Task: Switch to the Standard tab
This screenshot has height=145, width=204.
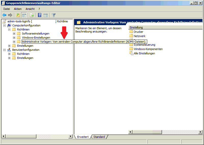Action: click(99, 137)
